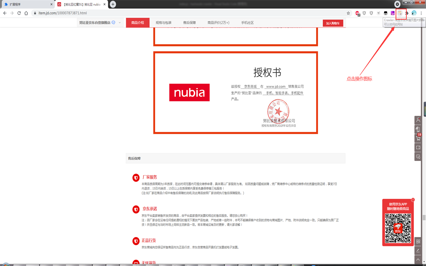This screenshot has height=266, width=426.
Task: Switch to the 规格与包装 tab
Action: [164, 22]
